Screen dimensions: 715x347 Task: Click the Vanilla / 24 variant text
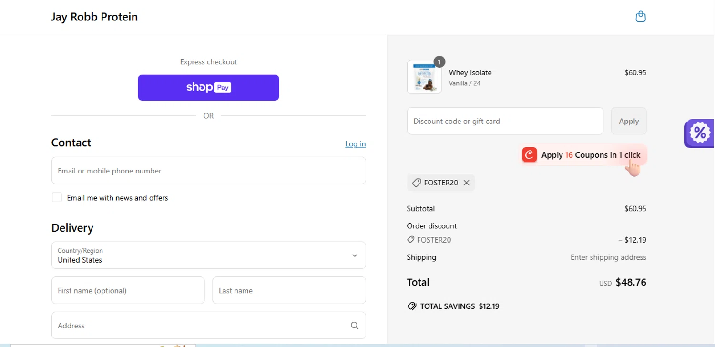click(x=464, y=83)
